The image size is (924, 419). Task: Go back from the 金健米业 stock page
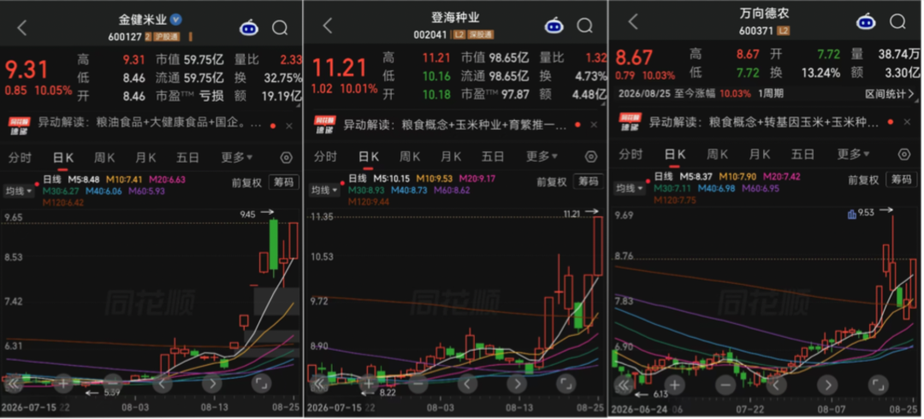[x=21, y=27]
